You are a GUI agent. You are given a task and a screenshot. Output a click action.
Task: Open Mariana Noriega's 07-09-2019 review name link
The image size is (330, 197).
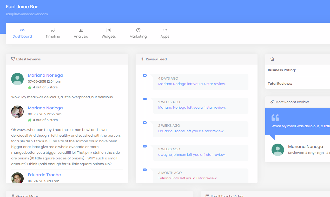[x=45, y=75]
